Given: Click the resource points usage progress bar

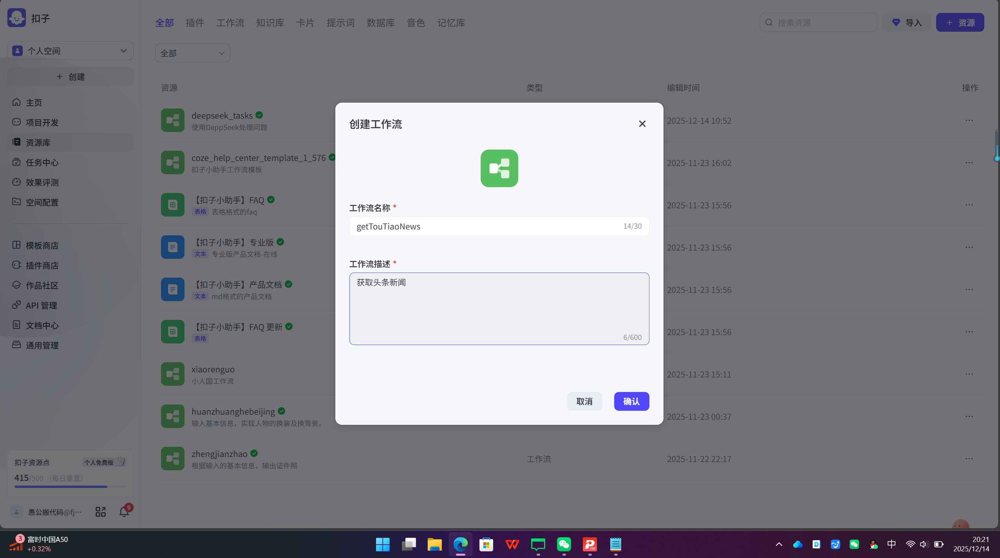Looking at the screenshot, I should 60,486.
